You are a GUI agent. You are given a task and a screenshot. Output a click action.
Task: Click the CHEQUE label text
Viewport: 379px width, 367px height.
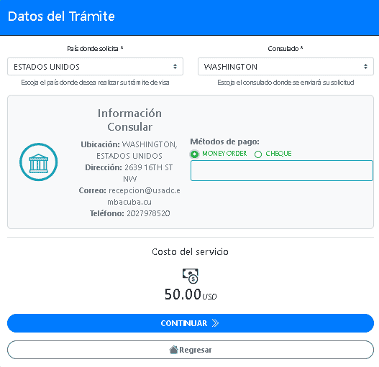278,154
